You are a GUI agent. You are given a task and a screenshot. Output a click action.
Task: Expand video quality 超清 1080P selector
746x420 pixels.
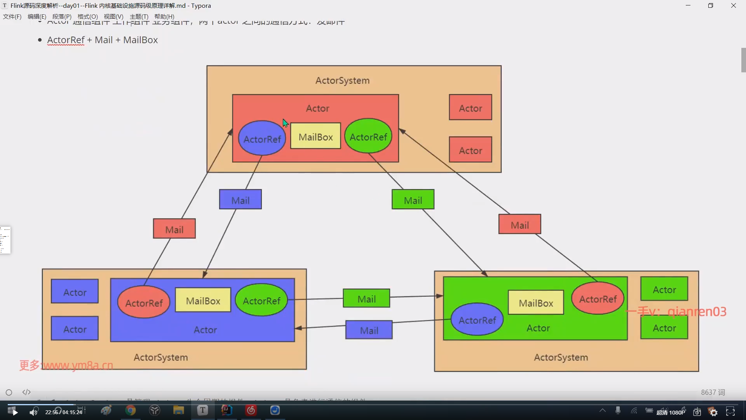(671, 412)
